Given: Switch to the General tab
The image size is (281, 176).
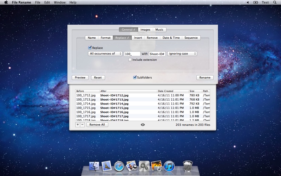Looking at the screenshot, I should [x=129, y=30].
